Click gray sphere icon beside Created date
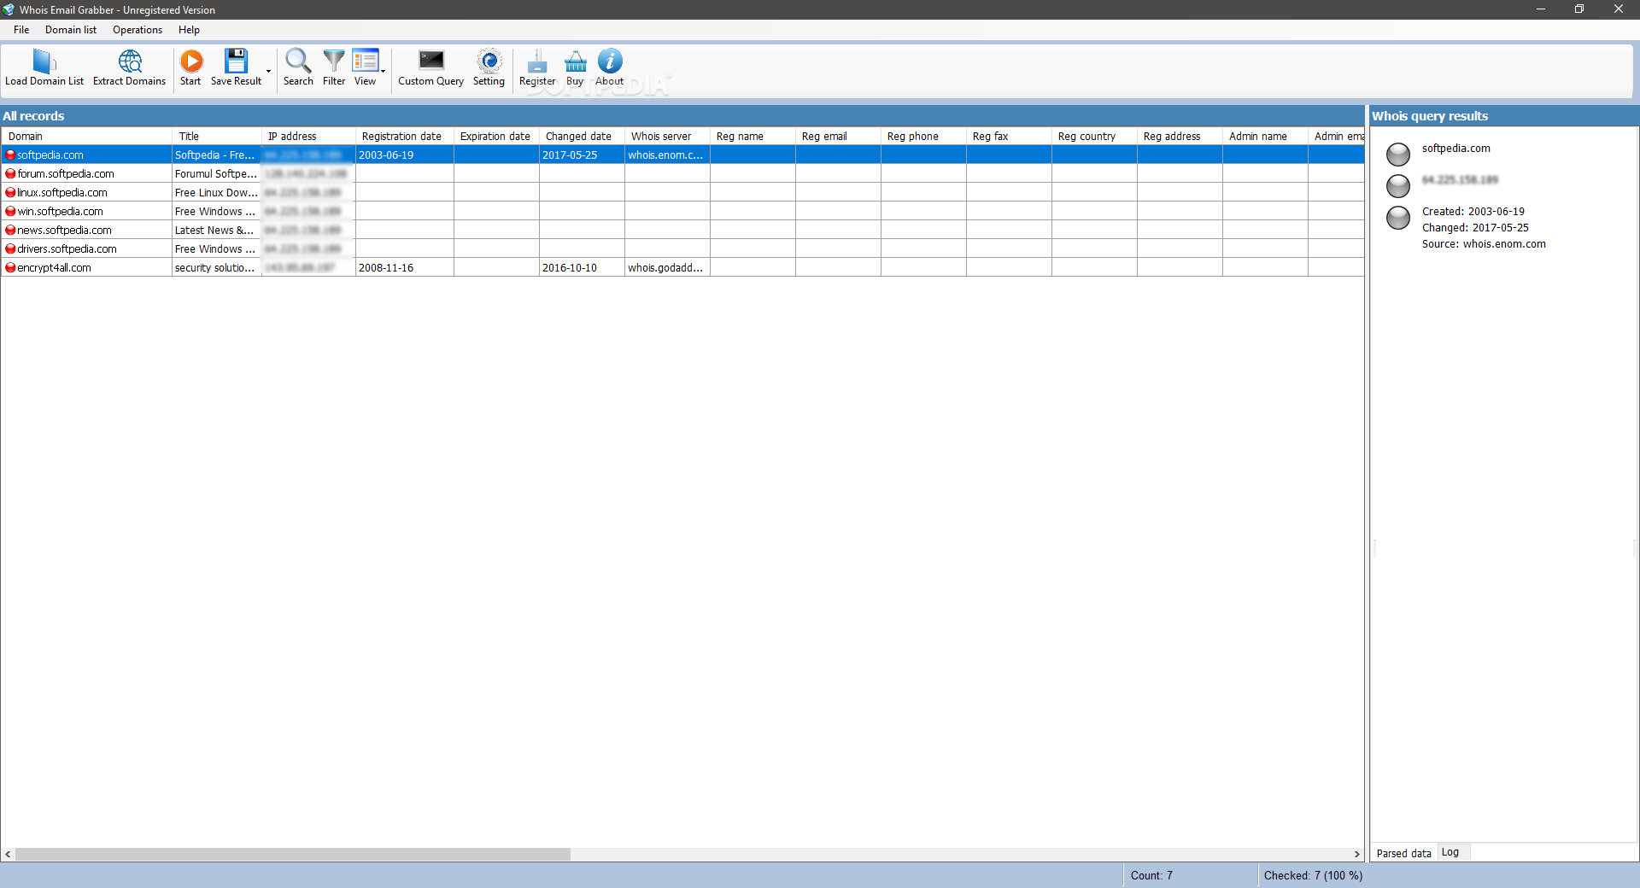Viewport: 1640px width, 888px height. click(x=1398, y=218)
